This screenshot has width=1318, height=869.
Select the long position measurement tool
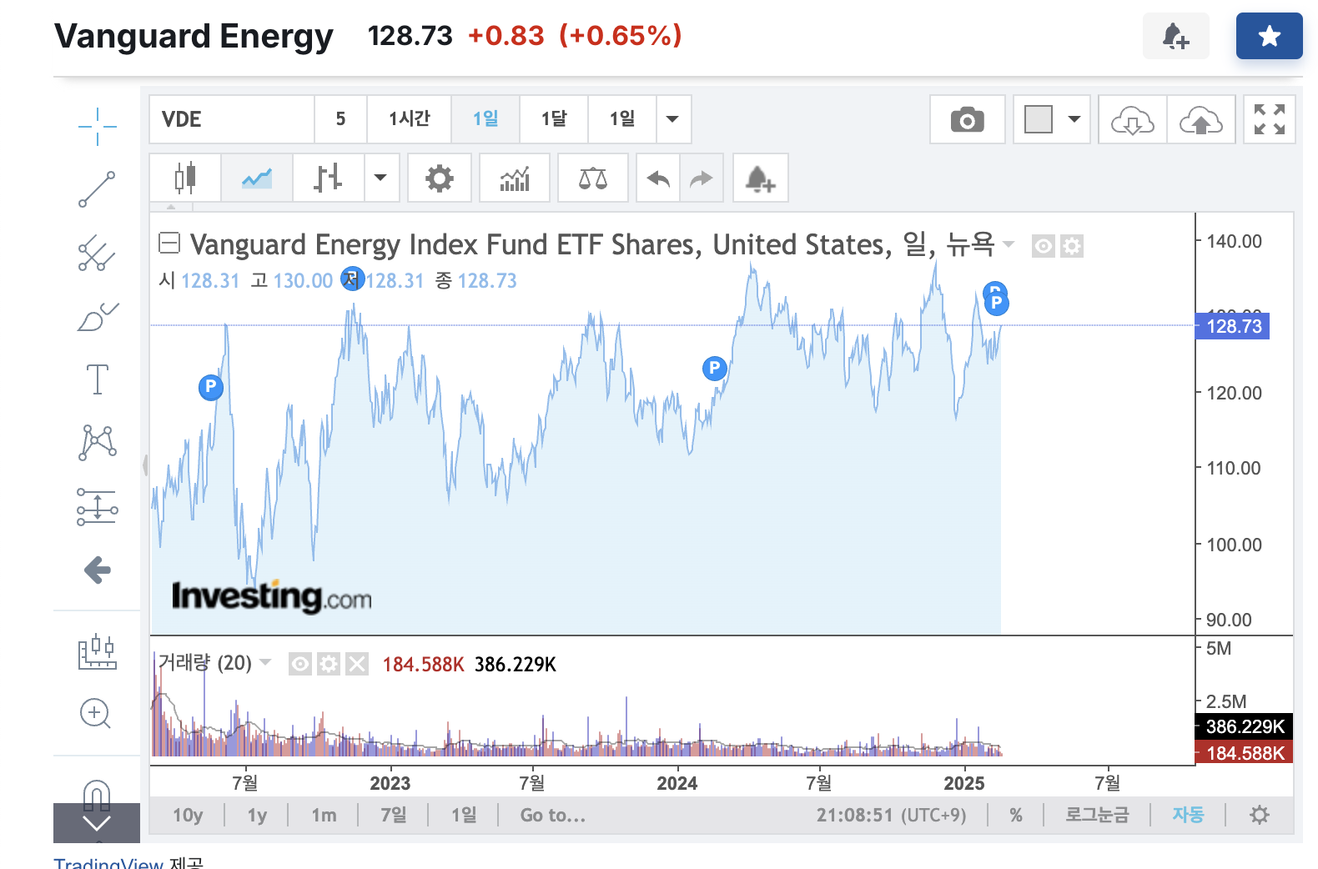click(x=97, y=506)
